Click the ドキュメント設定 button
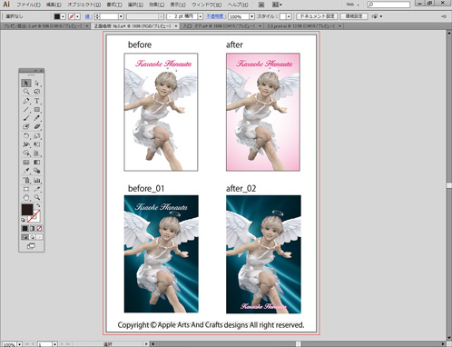This screenshot has height=347, width=452. [317, 16]
